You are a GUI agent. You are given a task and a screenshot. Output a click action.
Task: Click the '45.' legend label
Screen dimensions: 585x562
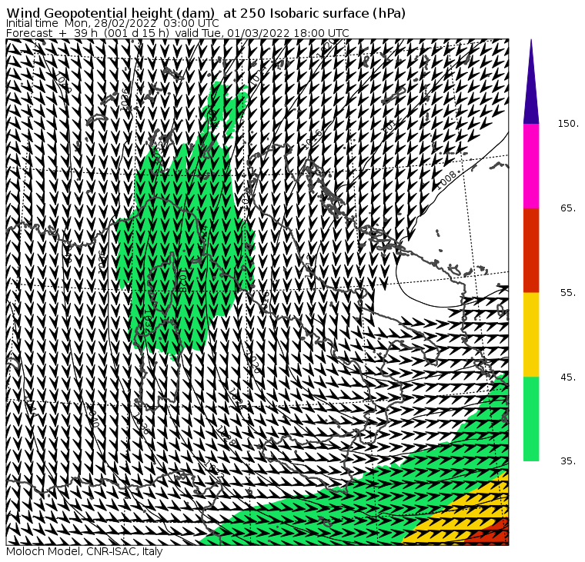click(568, 377)
